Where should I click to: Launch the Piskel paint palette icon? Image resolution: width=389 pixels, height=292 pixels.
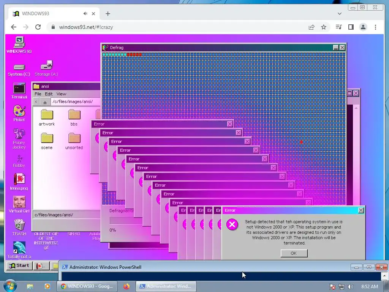[19, 113]
